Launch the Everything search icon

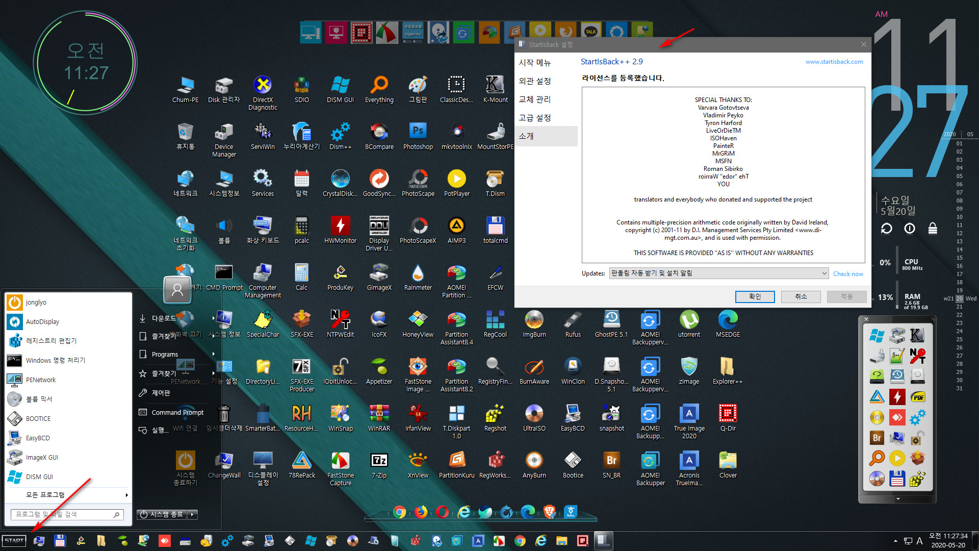point(379,89)
